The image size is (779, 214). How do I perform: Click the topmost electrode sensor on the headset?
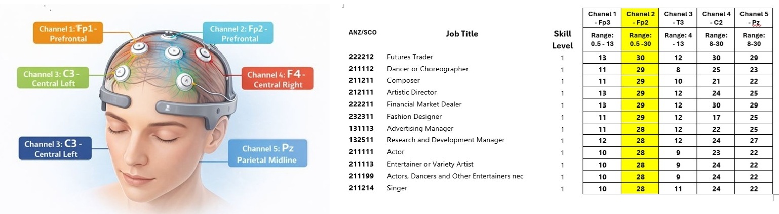tap(167, 36)
